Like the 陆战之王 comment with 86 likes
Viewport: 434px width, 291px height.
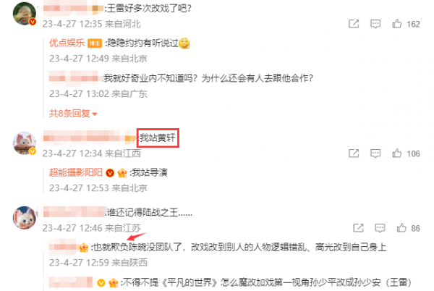[401, 228]
